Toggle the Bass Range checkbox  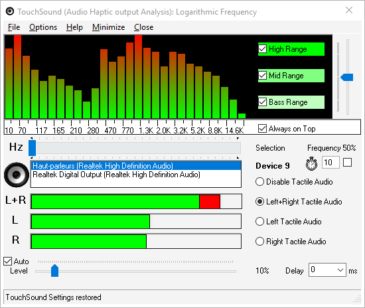point(263,102)
